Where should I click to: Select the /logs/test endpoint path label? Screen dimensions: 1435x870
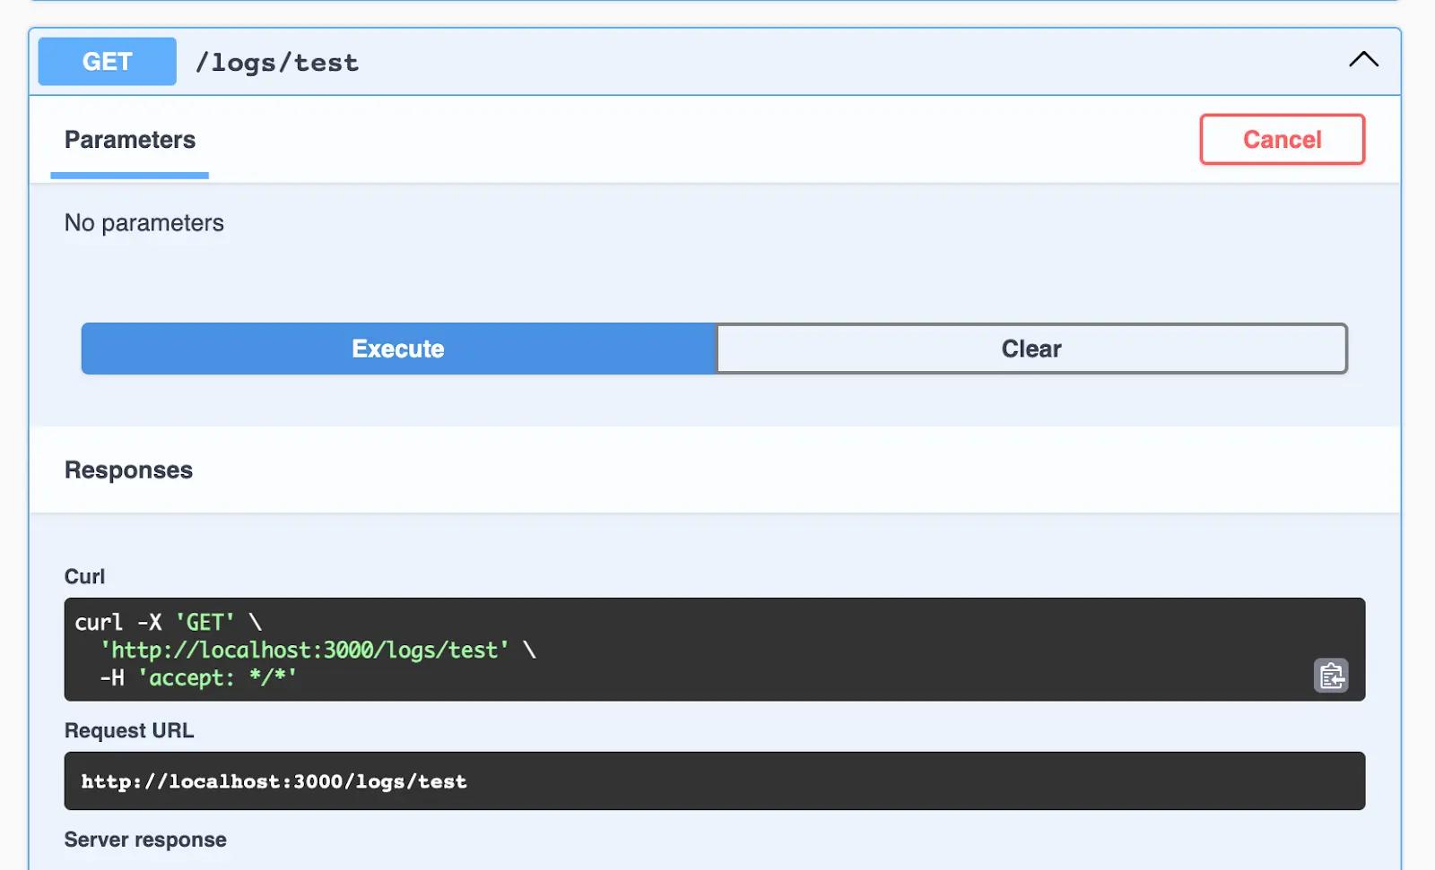pyautogui.click(x=278, y=62)
